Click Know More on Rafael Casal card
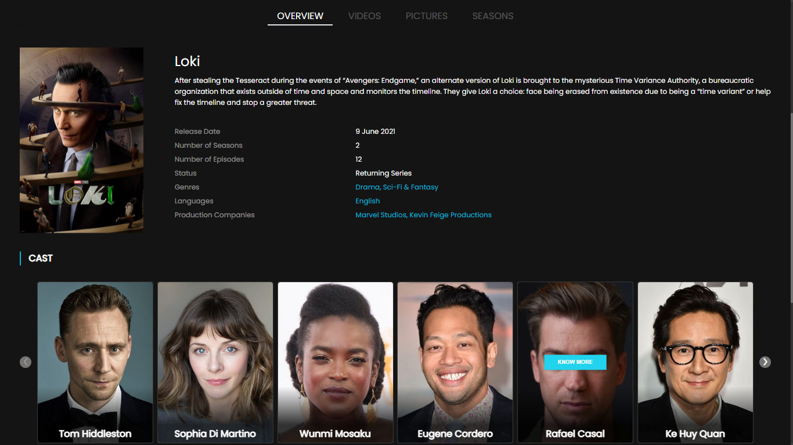This screenshot has height=445, width=793. coord(575,362)
